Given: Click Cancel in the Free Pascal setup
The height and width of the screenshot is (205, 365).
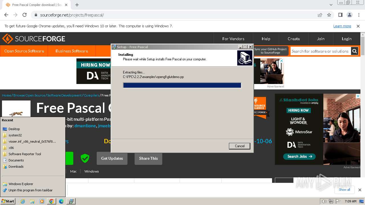Looking at the screenshot, I should click(x=240, y=146).
